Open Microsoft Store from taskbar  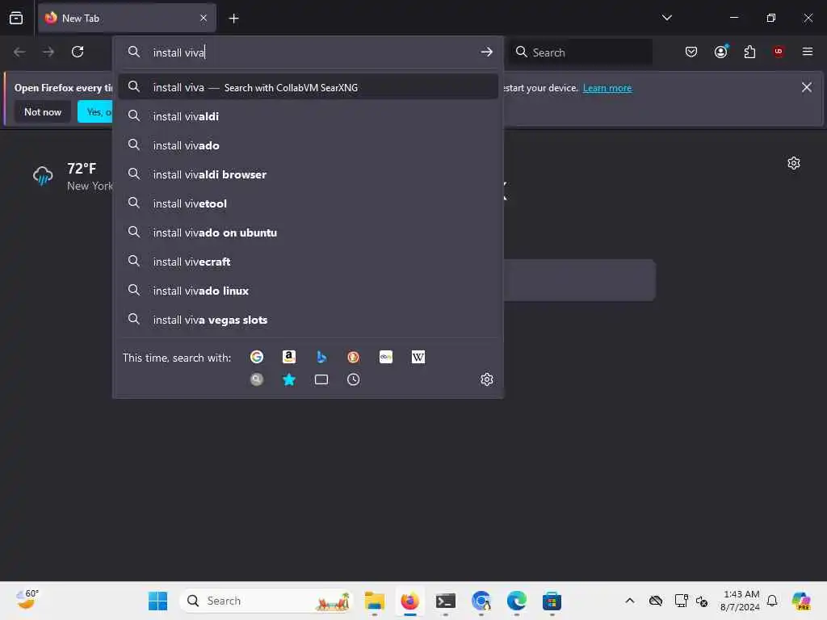click(552, 601)
